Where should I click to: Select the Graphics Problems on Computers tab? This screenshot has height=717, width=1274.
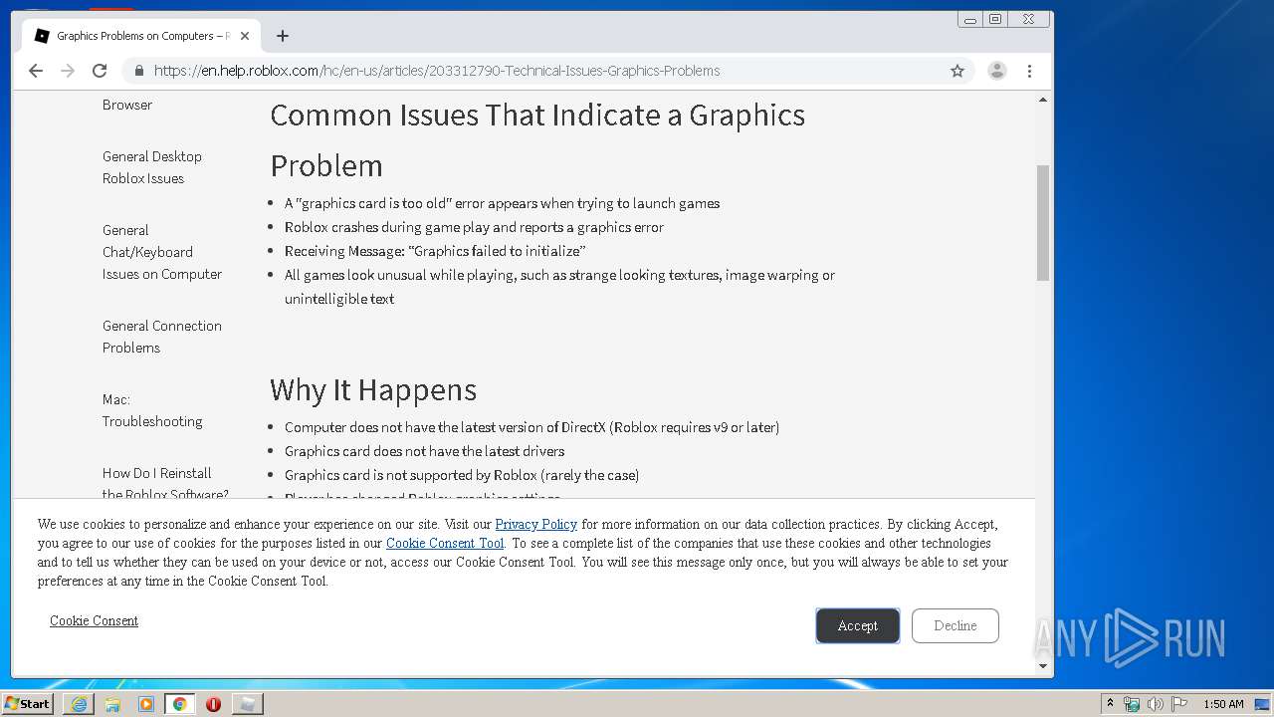pos(140,36)
